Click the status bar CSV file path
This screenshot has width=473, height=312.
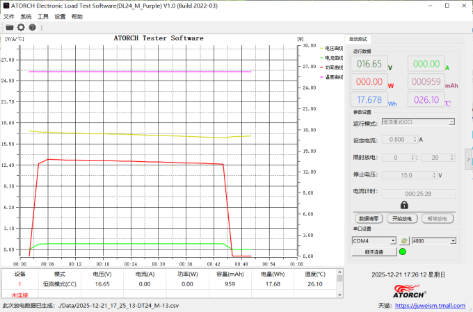pos(118,305)
